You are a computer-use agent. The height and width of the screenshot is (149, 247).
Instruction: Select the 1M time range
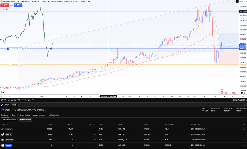(x=9, y=100)
